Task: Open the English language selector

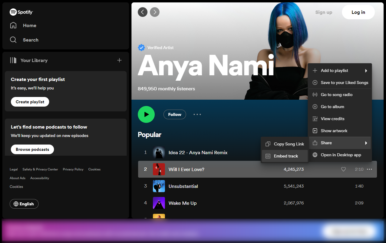Action: pos(24,204)
